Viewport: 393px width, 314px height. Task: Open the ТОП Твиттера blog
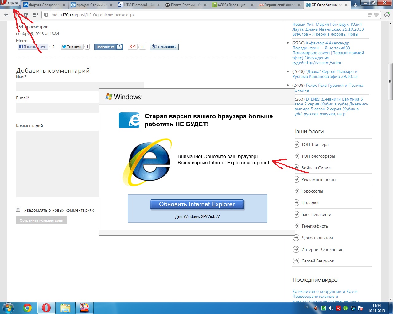coord(315,144)
